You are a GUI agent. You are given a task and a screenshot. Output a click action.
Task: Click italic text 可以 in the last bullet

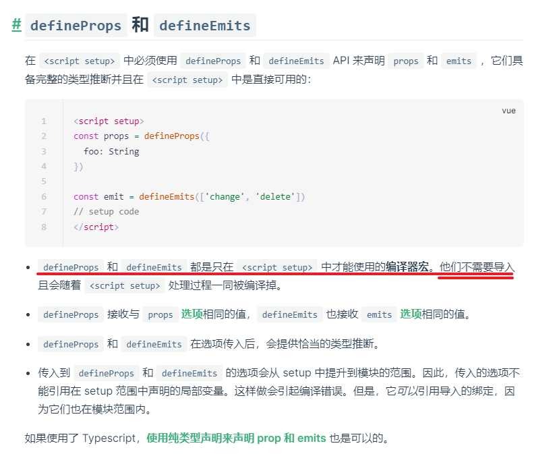(x=407, y=391)
